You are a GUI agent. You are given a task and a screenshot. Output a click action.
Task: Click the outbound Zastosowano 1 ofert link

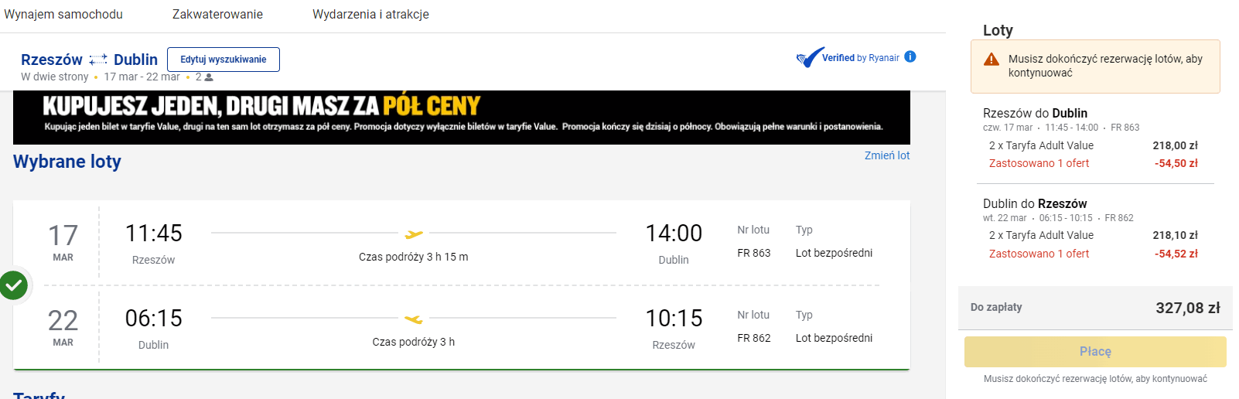[1039, 163]
